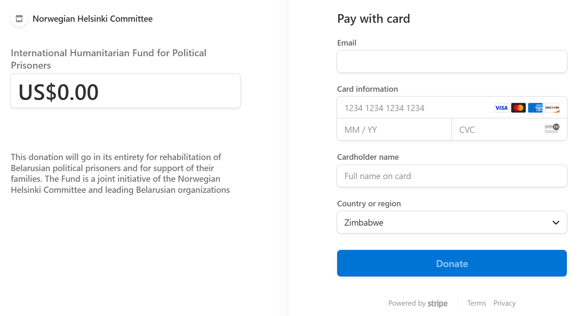The image size is (581, 316).
Task: Follow the Powered by Stripe link
Action: pos(417,303)
